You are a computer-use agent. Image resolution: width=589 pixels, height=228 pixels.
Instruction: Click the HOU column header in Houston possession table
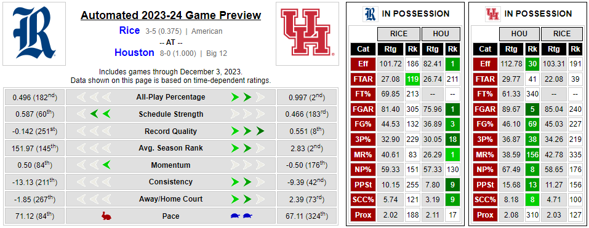[x=519, y=34]
